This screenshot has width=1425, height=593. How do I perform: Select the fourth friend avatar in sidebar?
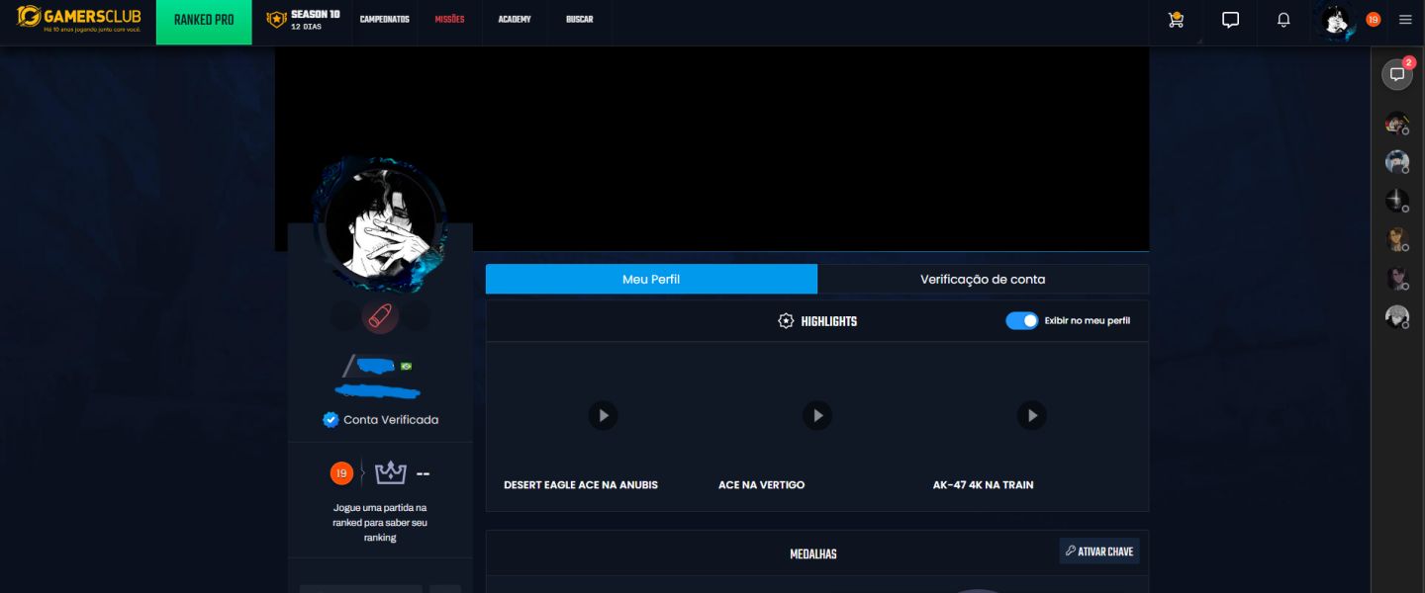[x=1396, y=239]
